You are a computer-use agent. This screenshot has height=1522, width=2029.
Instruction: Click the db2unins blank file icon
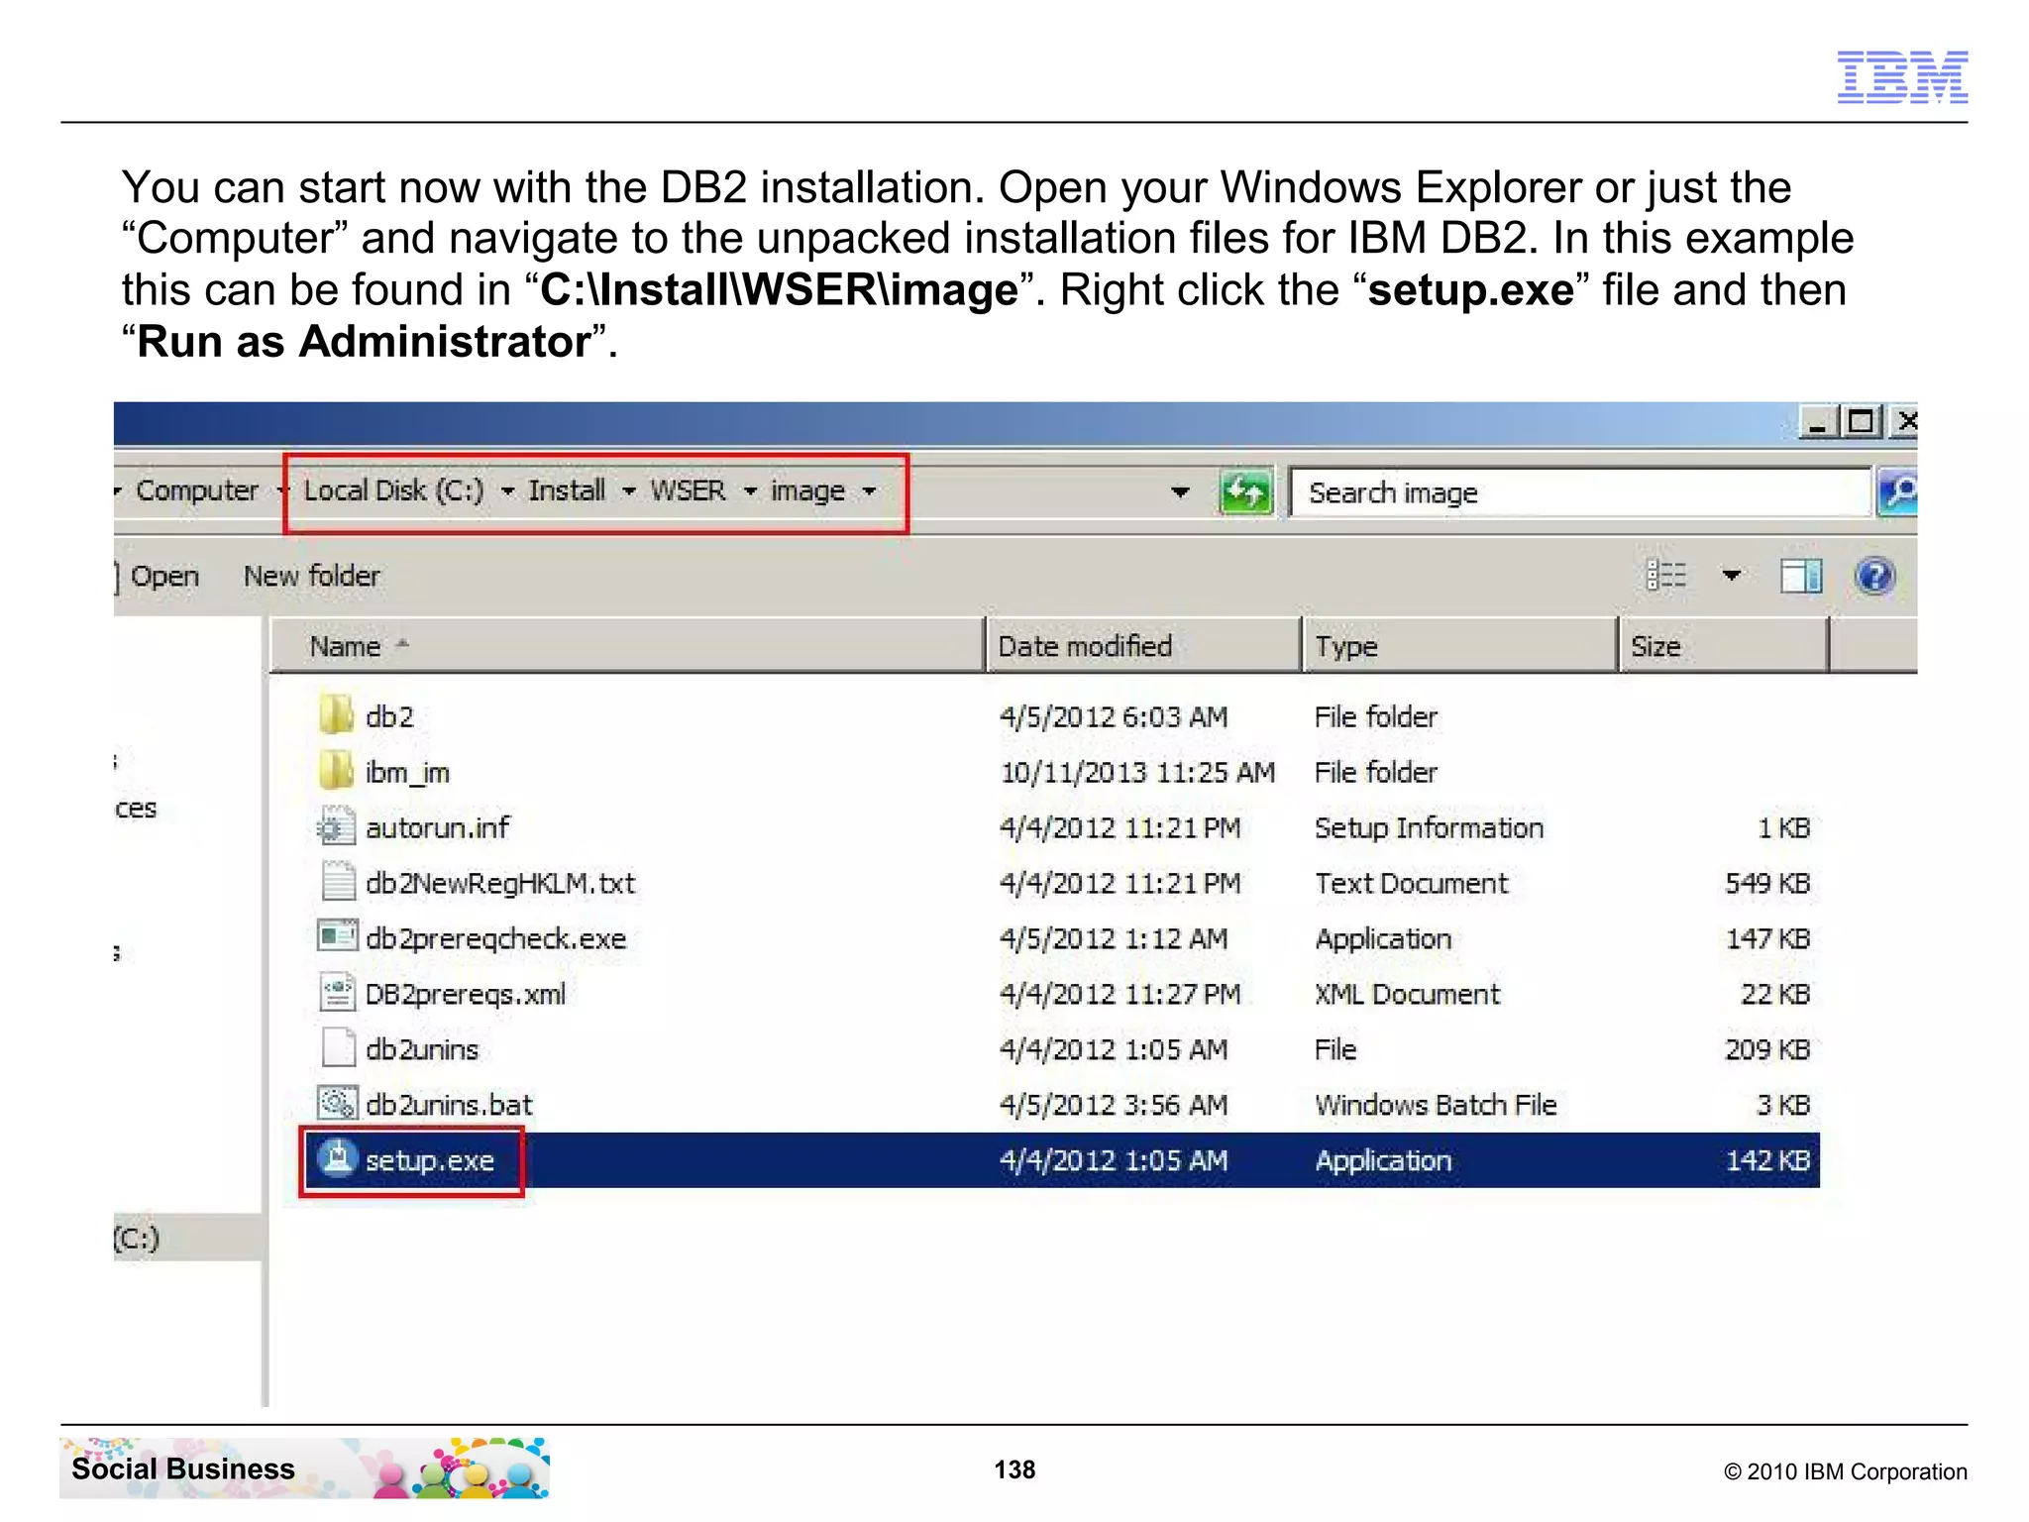[x=338, y=1047]
